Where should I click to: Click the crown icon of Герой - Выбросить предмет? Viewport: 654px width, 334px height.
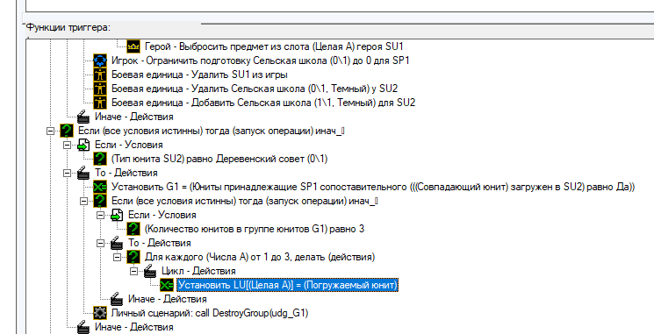click(133, 46)
